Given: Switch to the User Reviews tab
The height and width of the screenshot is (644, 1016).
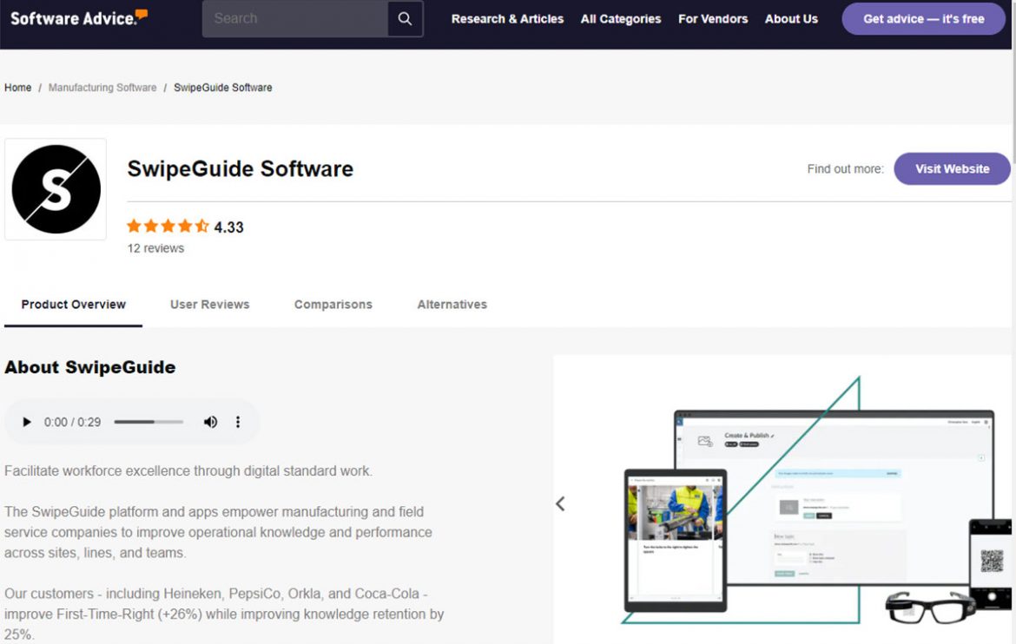Looking at the screenshot, I should (209, 305).
